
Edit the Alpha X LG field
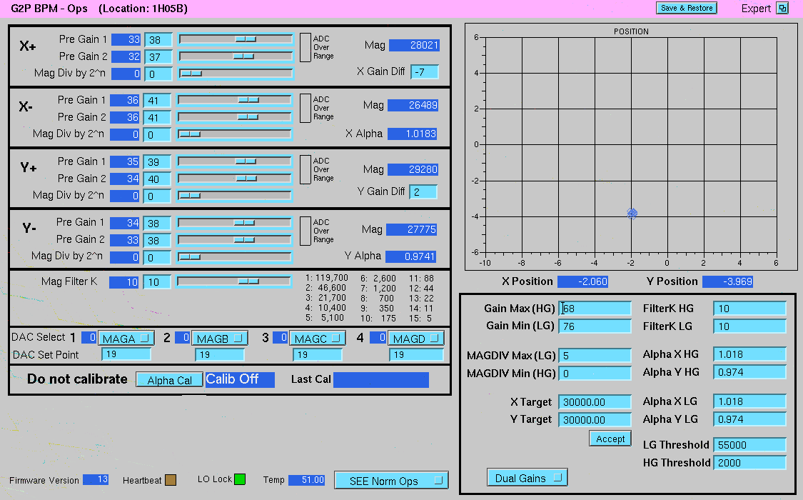pos(749,401)
